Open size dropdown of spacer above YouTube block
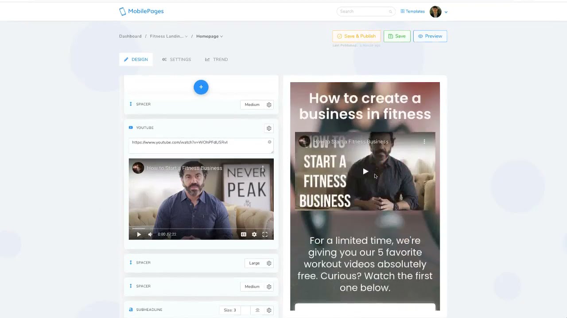This screenshot has height=318, width=567. point(252,105)
